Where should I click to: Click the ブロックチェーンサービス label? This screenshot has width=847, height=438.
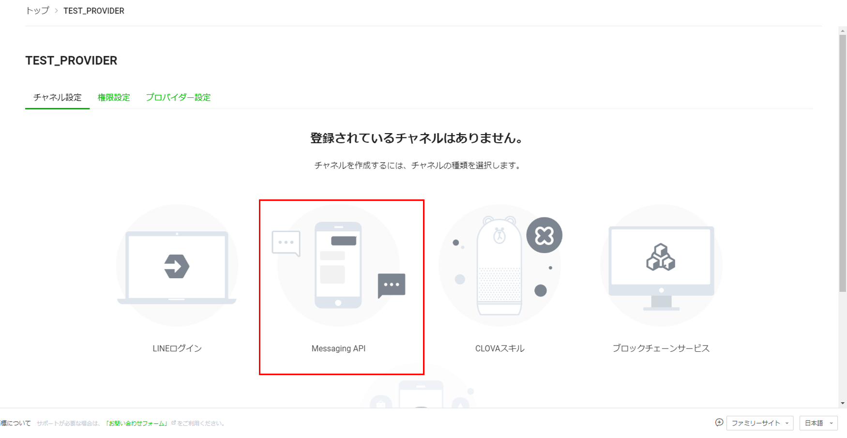[x=661, y=348]
